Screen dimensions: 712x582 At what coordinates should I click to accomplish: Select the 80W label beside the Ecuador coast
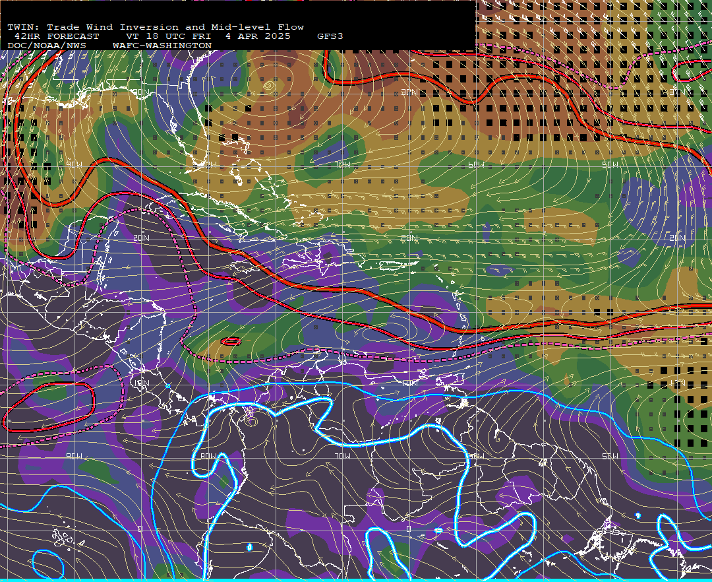[x=208, y=456]
